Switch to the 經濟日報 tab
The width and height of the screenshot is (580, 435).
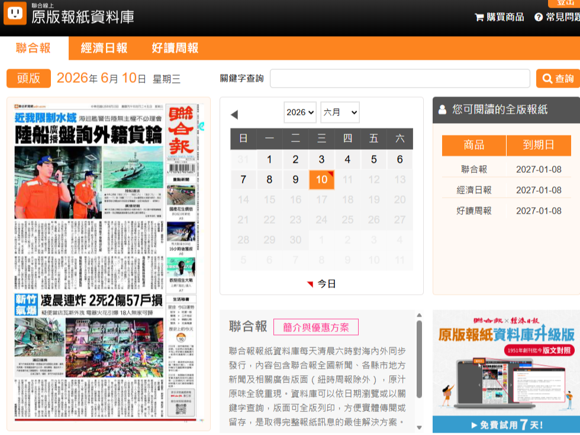click(104, 48)
